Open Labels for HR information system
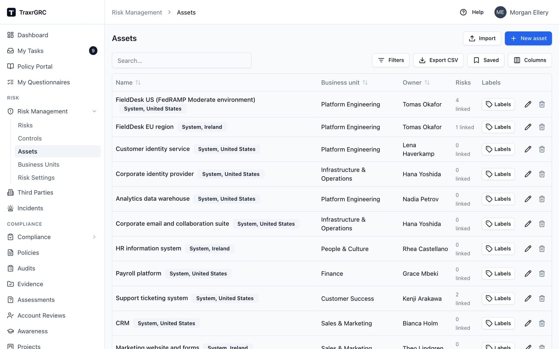 498,249
